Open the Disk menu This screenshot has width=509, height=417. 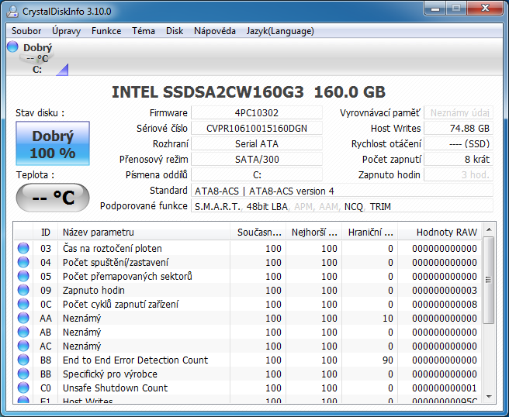click(x=175, y=31)
